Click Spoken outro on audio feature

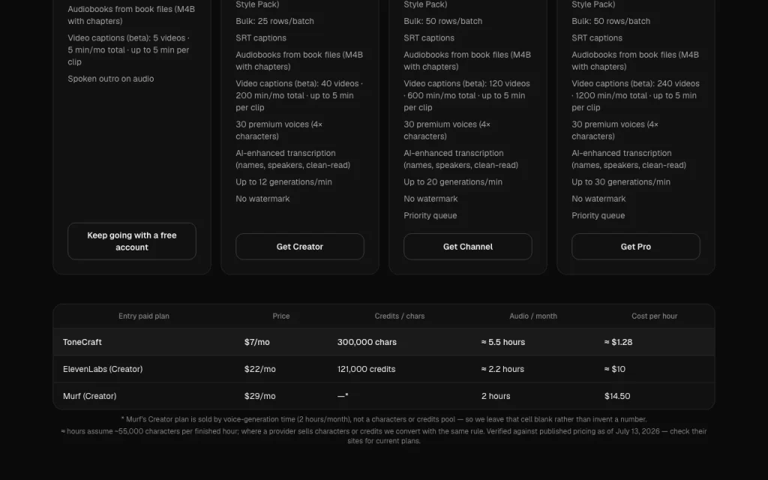coord(111,78)
